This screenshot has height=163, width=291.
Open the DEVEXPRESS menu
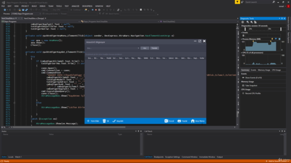[x=87, y=6]
